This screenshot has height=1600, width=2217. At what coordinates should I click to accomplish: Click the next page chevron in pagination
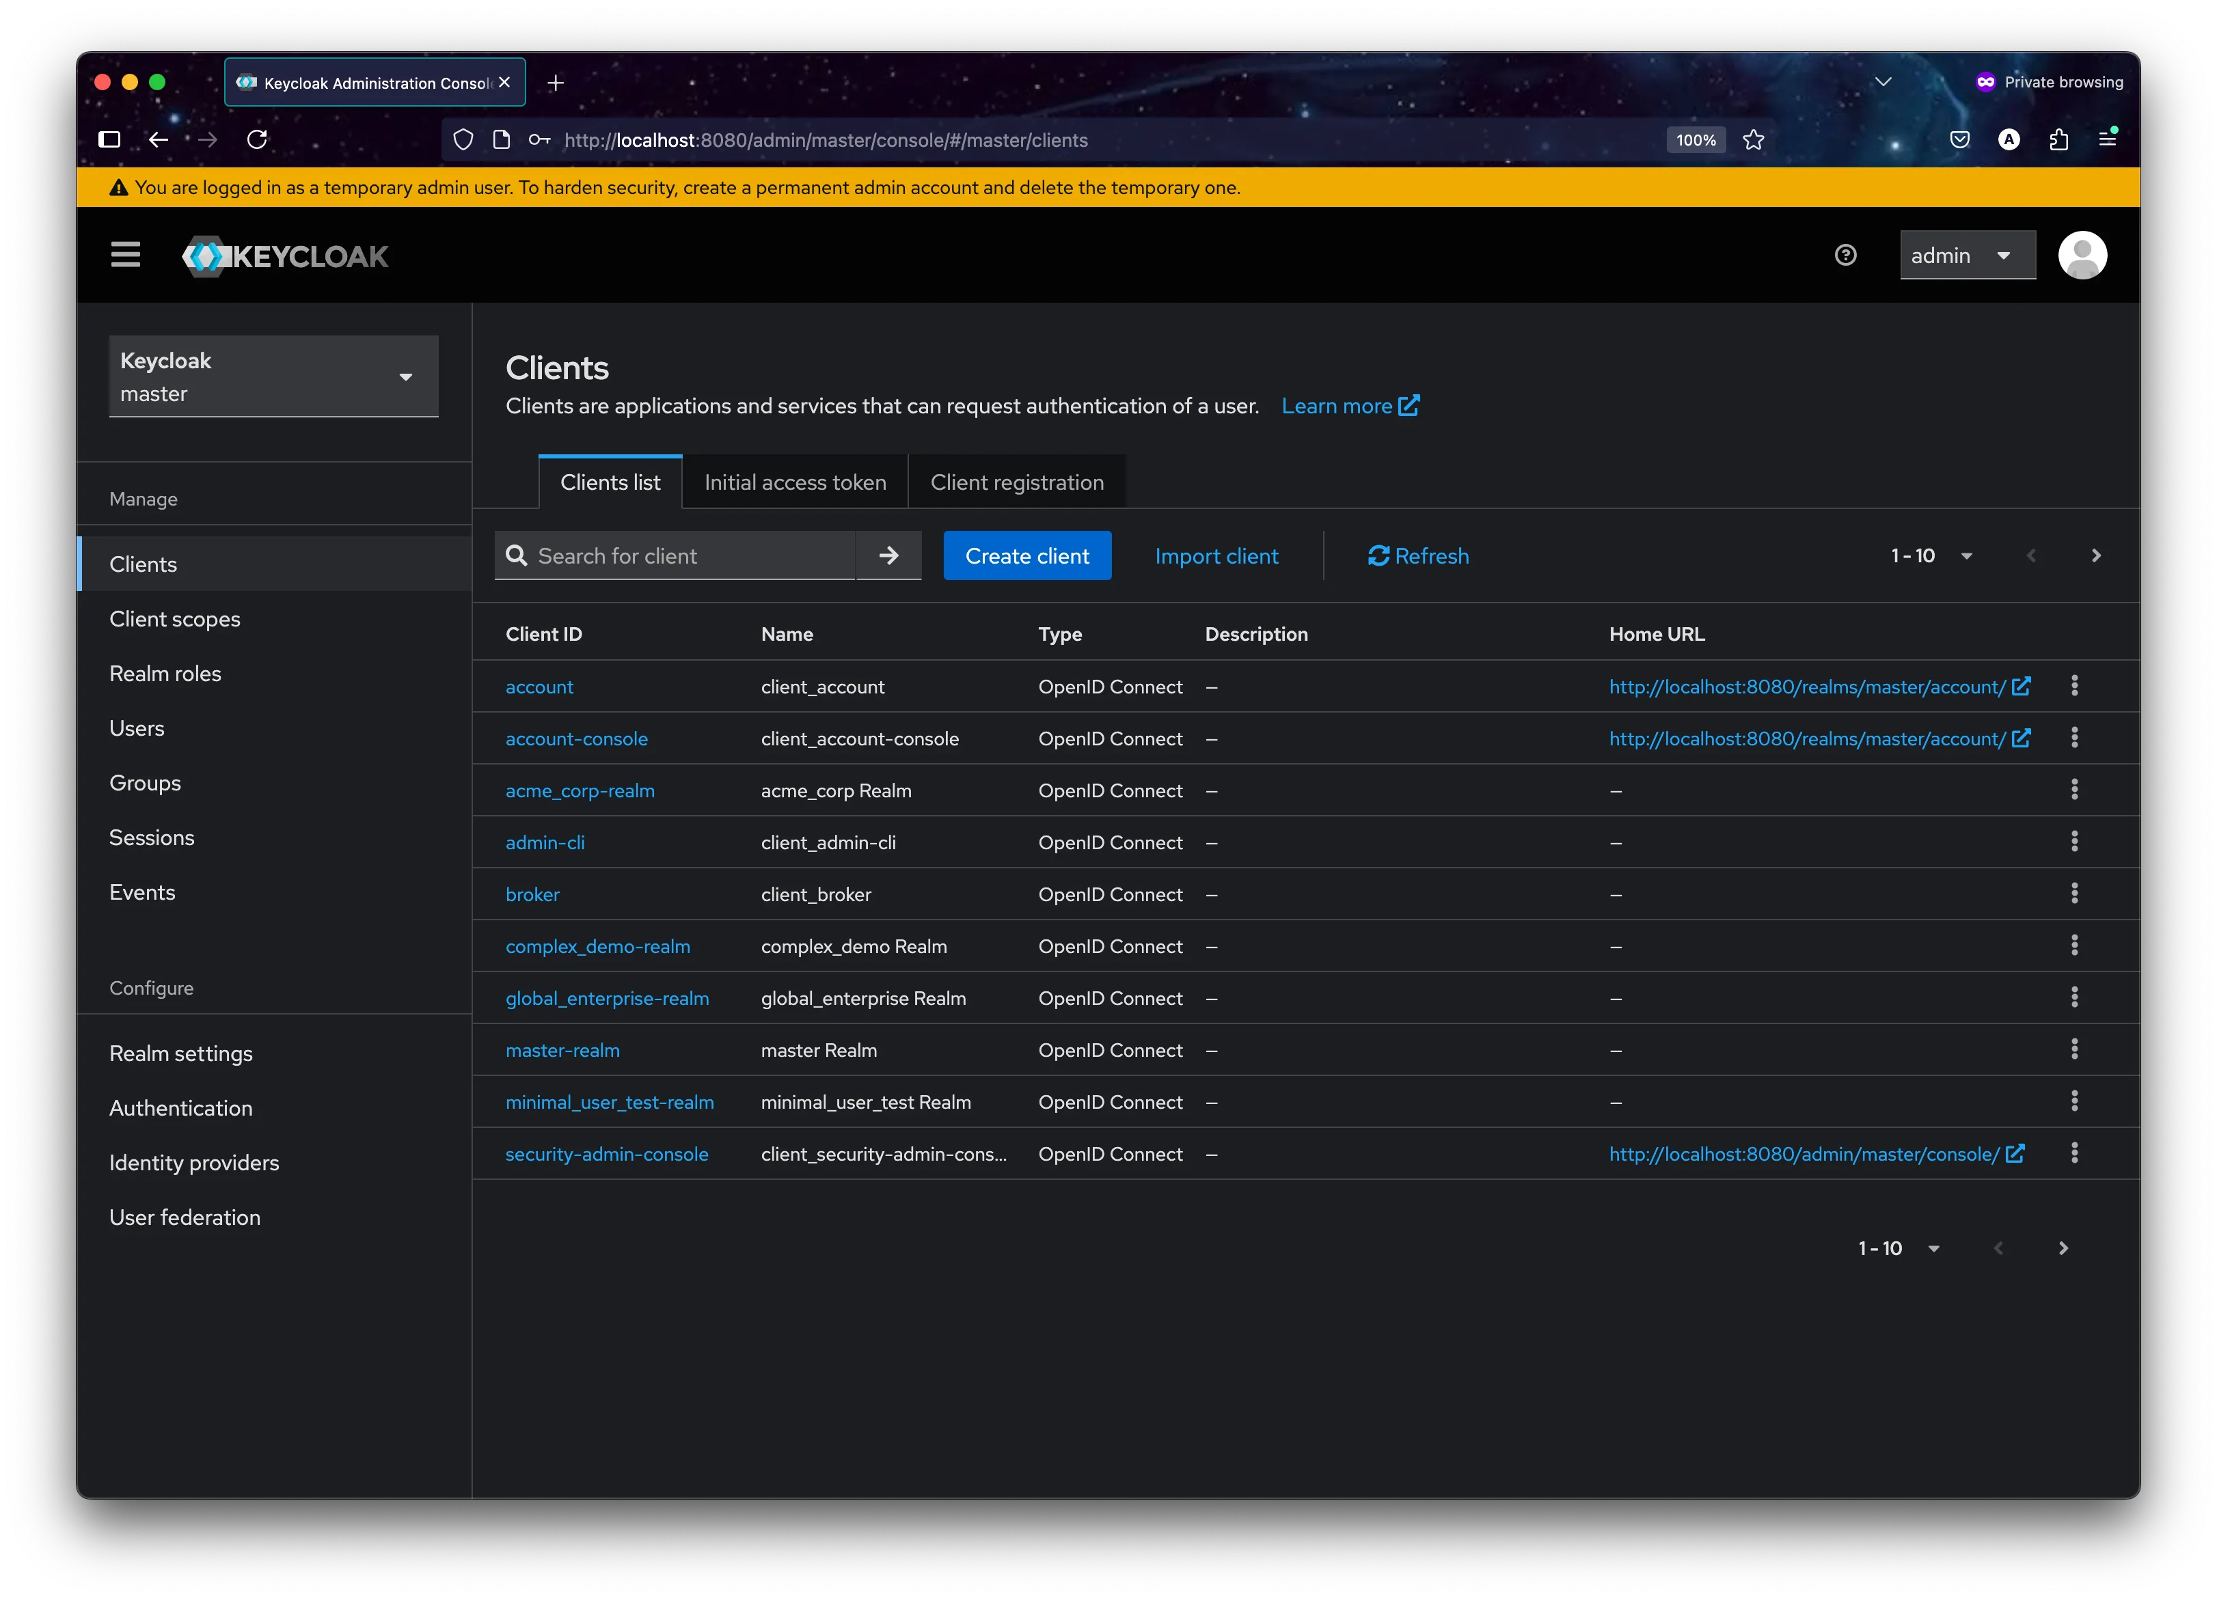click(x=2096, y=555)
